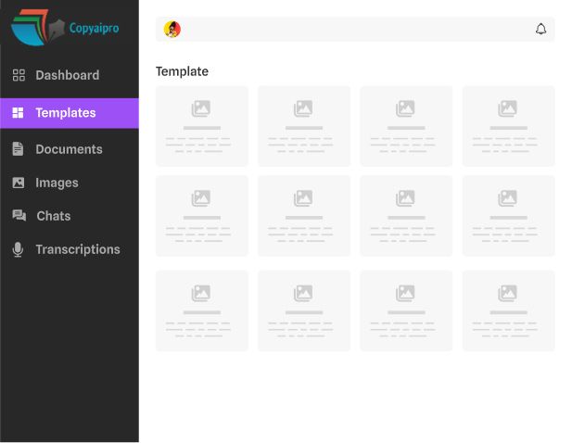Open the Documents section
Viewport: 572px width, 443px height.
[69, 149]
